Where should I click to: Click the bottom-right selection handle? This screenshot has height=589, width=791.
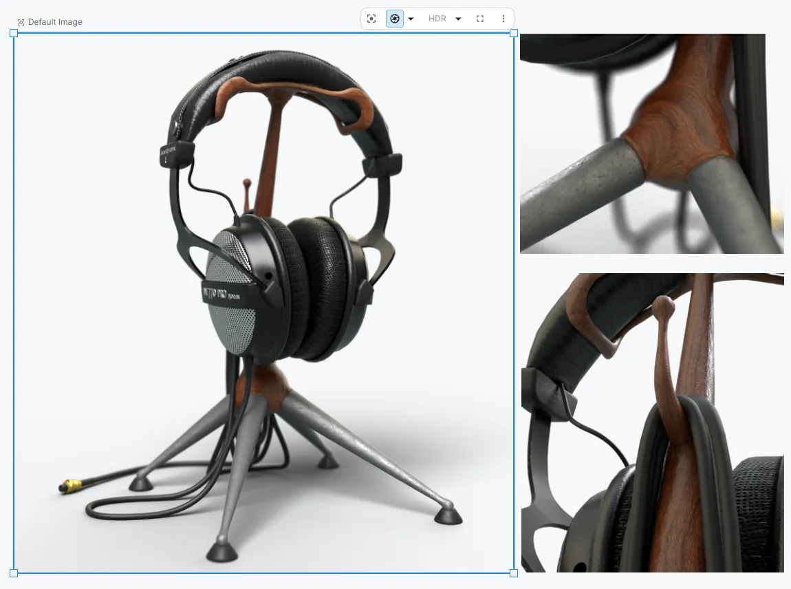tap(514, 572)
